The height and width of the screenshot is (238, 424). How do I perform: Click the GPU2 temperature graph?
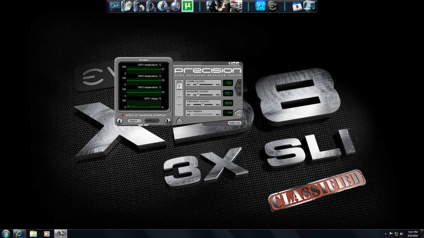(x=144, y=81)
